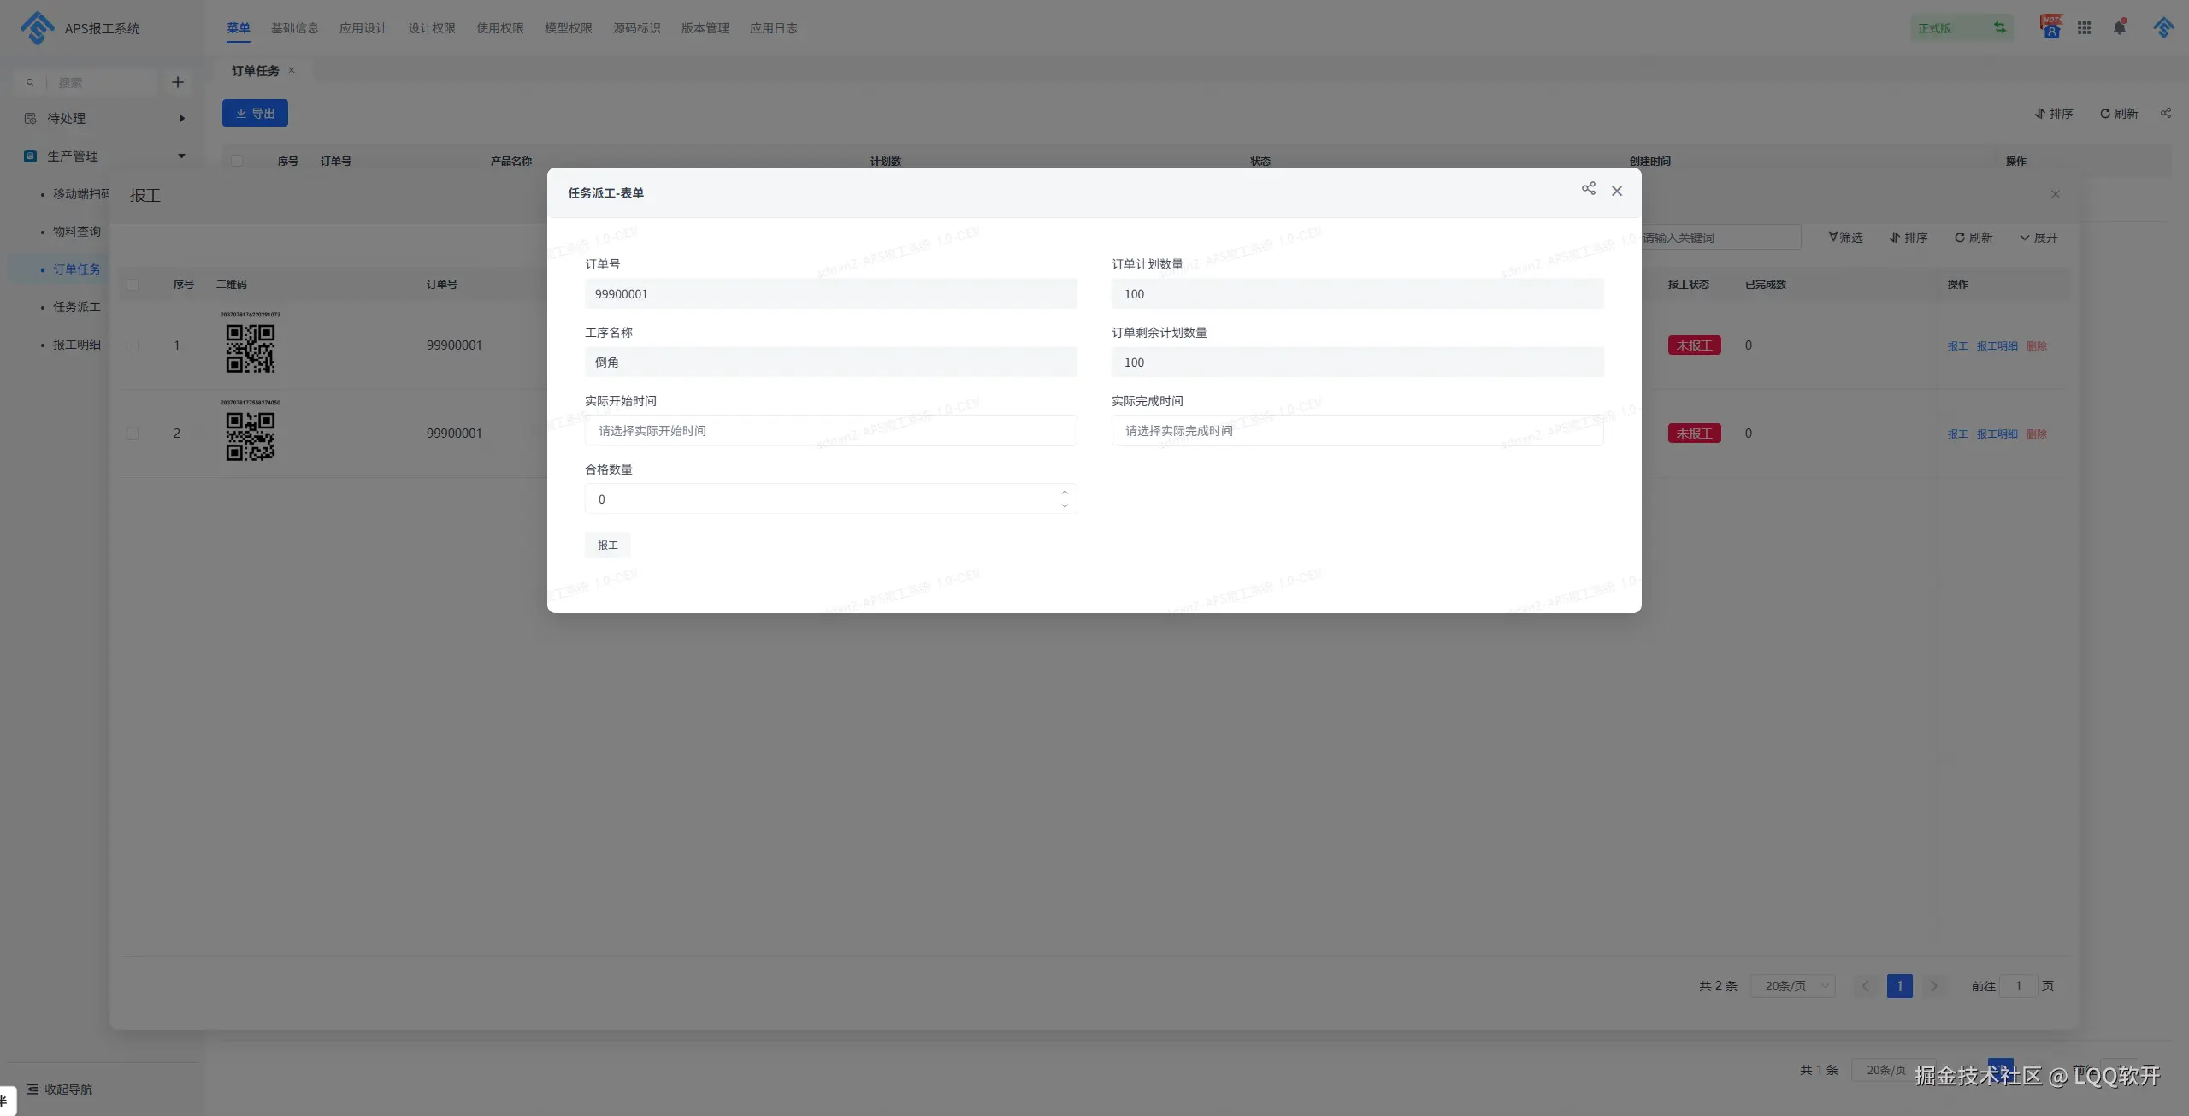Screen dimensions: 2189x1116
Task: Switch to 基础信息 top menu tab
Action: click(x=294, y=28)
